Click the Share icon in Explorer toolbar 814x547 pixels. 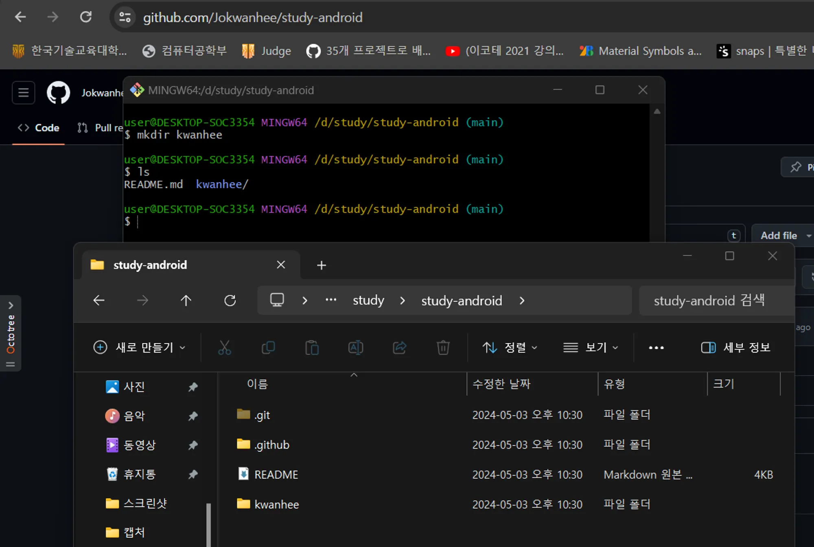point(399,347)
